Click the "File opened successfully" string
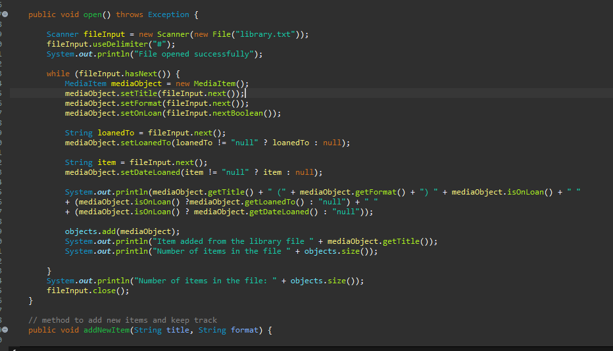Screen dimensions: 613x351 [x=194, y=54]
